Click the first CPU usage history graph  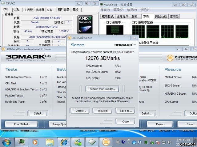[x=138, y=32]
